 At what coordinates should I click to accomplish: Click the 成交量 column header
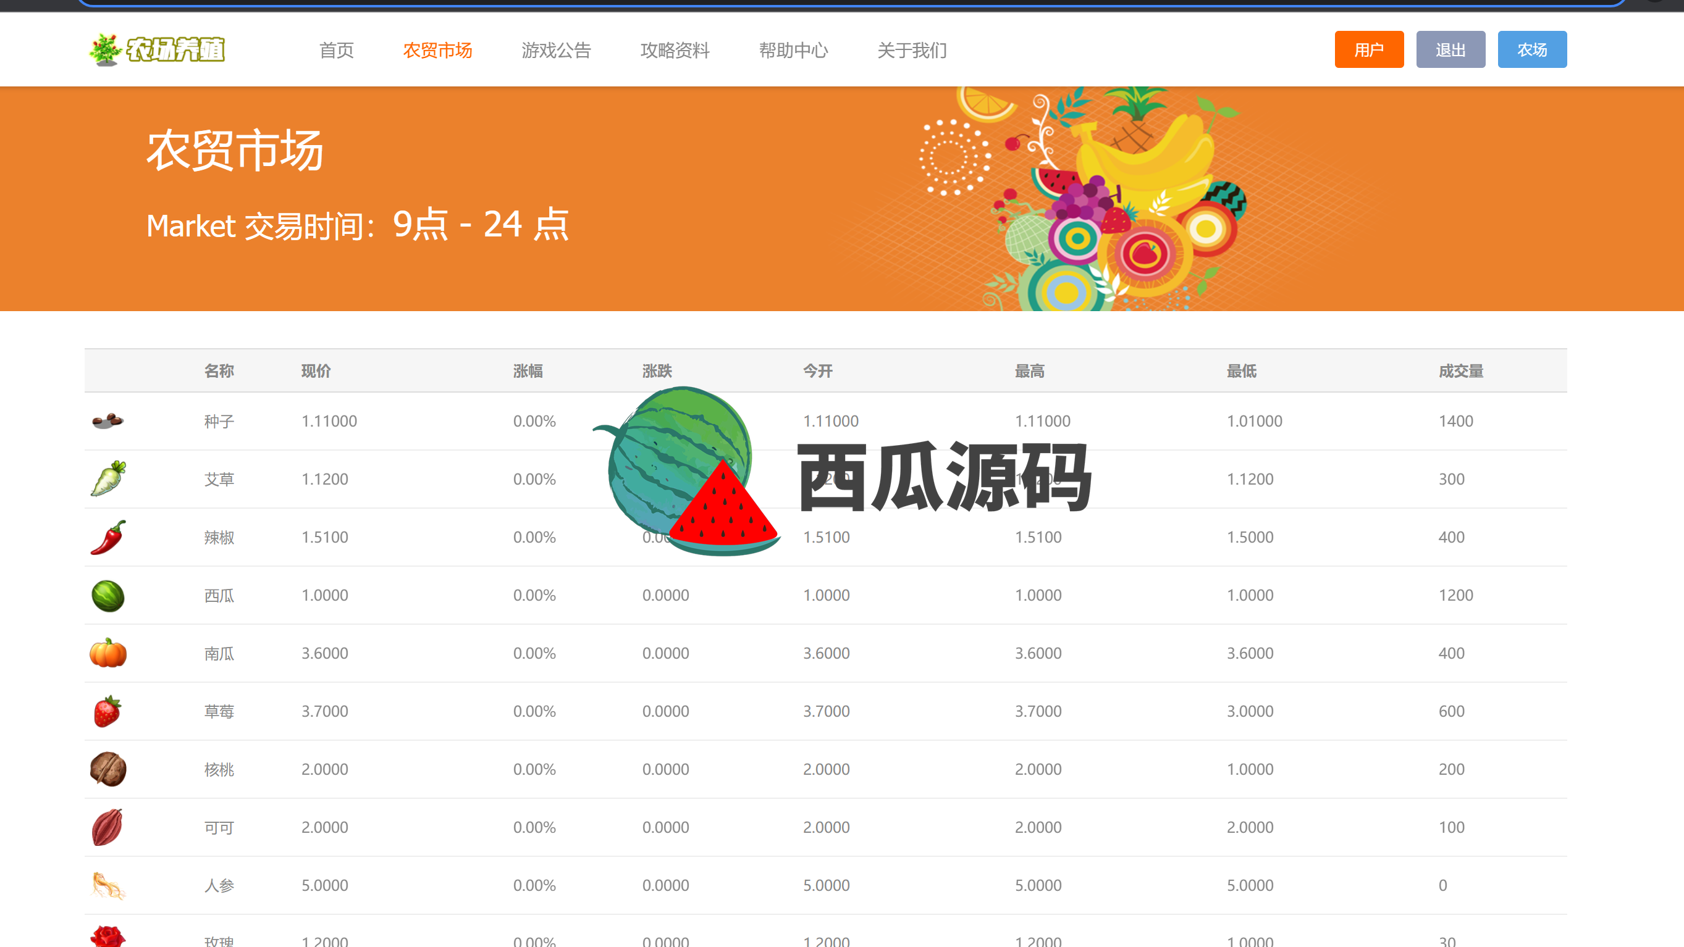(x=1460, y=371)
